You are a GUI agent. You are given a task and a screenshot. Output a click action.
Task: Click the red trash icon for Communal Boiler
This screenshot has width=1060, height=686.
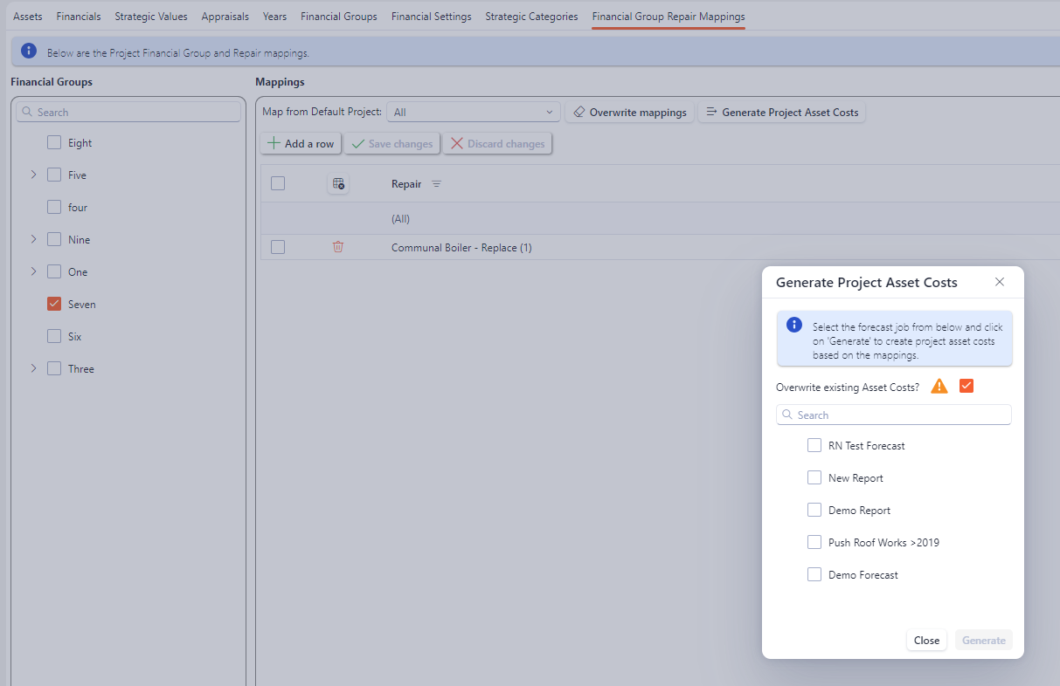coord(338,247)
